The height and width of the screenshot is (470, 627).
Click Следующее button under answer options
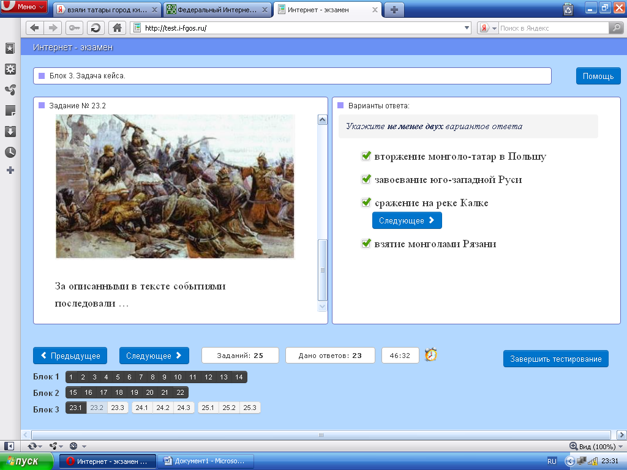407,220
